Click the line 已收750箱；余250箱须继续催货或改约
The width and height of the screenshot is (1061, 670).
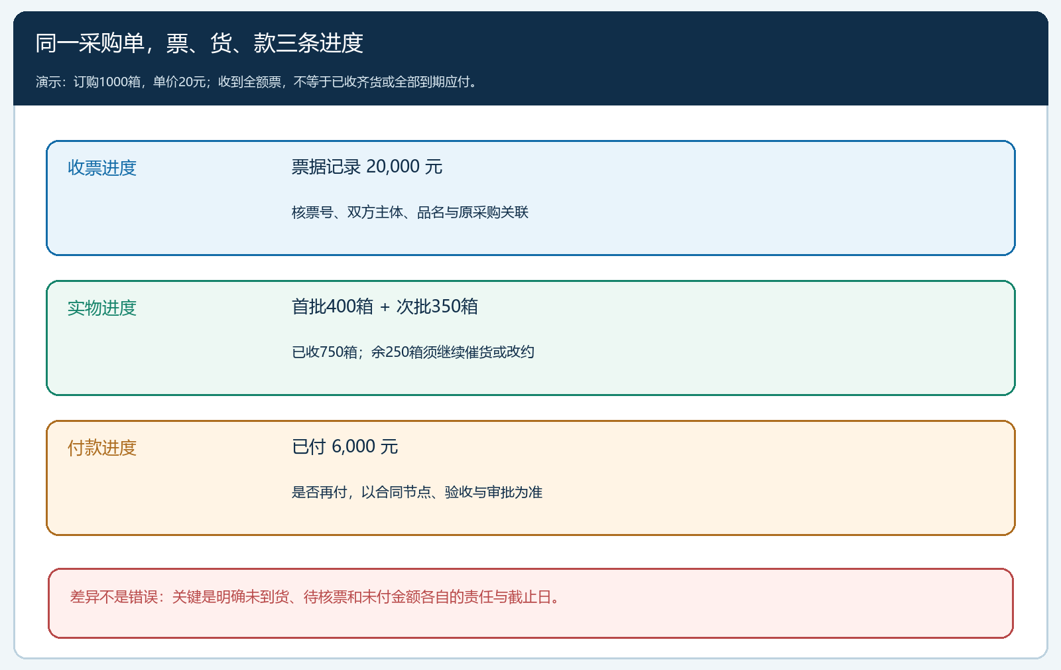(412, 352)
